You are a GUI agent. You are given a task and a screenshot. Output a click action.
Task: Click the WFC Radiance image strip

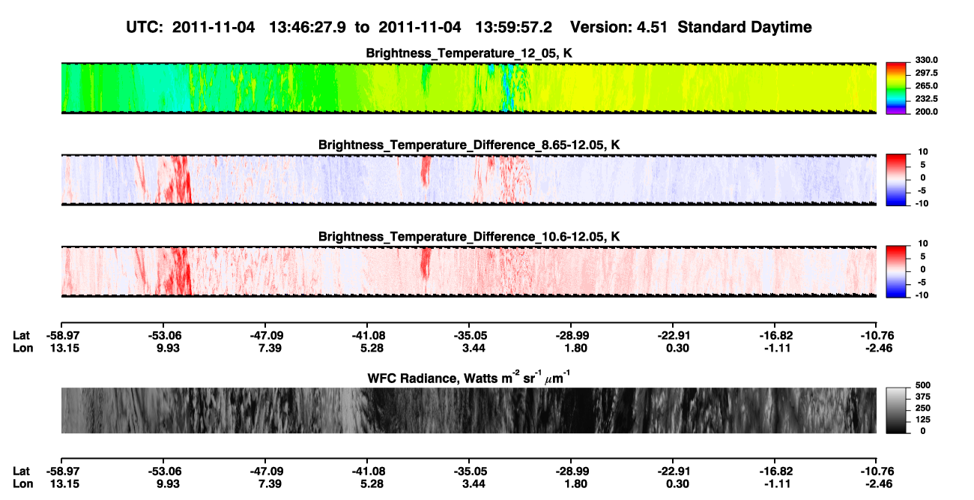pos(468,411)
